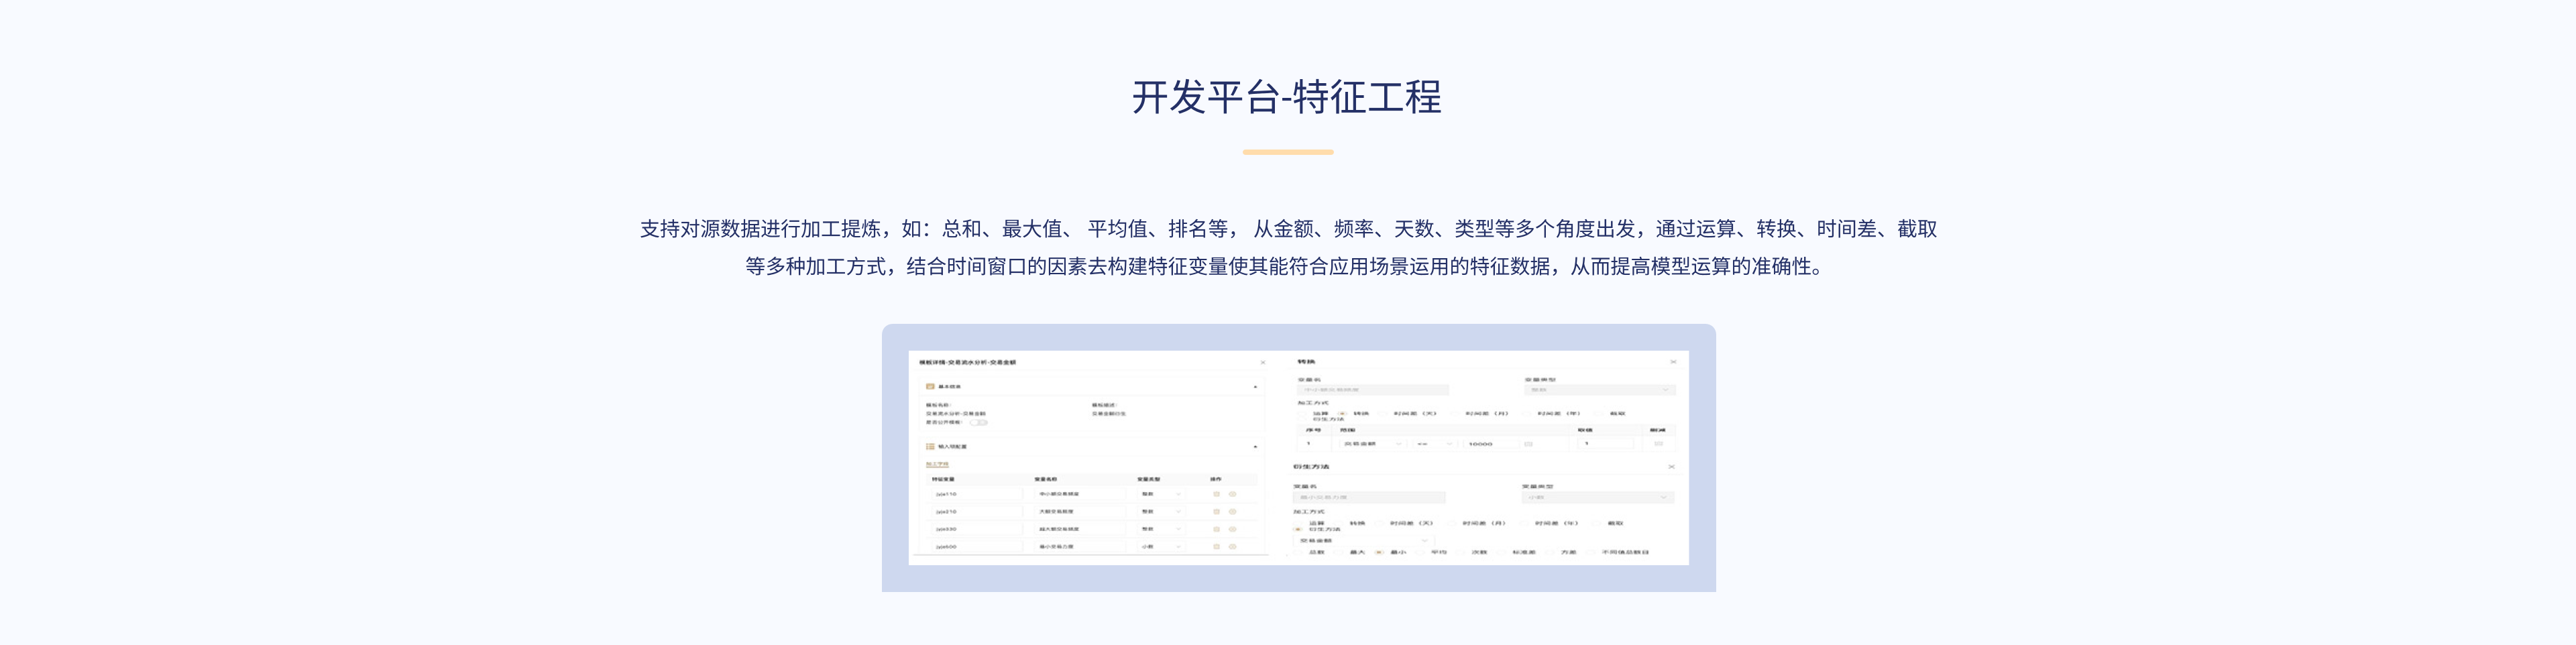Viewport: 2576px width, 645px height.
Task: Open the feature engineering screenshot thumbnail
Action: point(1298,458)
